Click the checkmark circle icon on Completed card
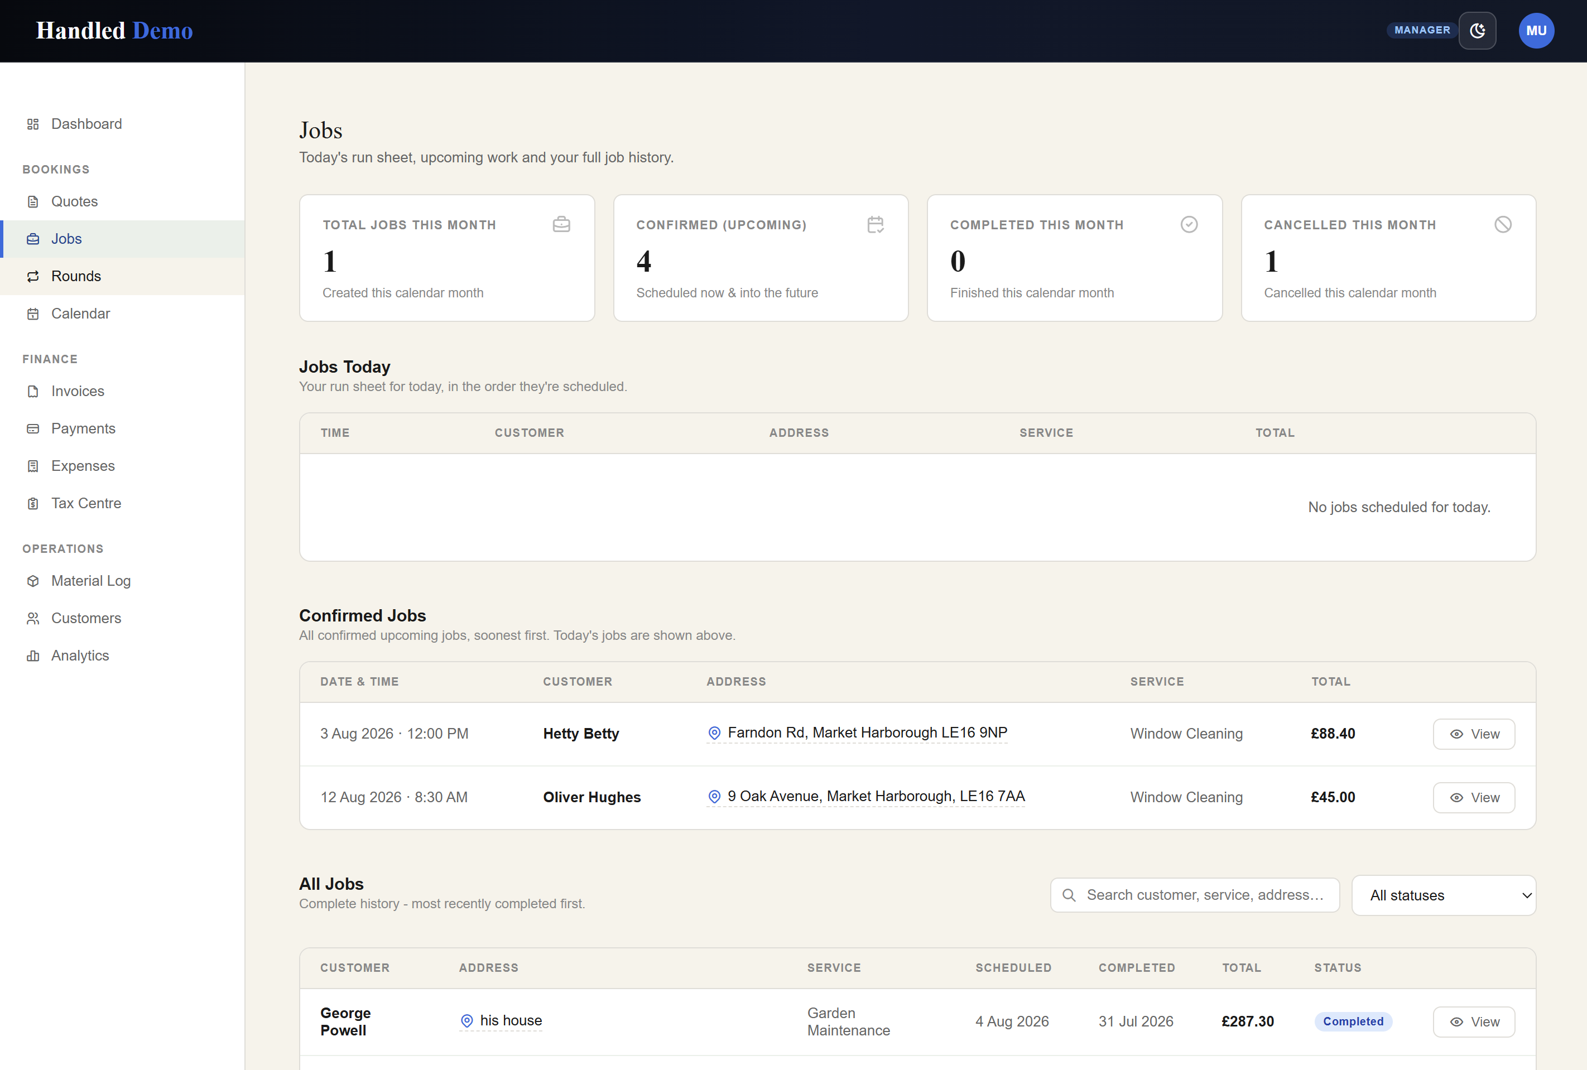The height and width of the screenshot is (1070, 1587). tap(1189, 224)
